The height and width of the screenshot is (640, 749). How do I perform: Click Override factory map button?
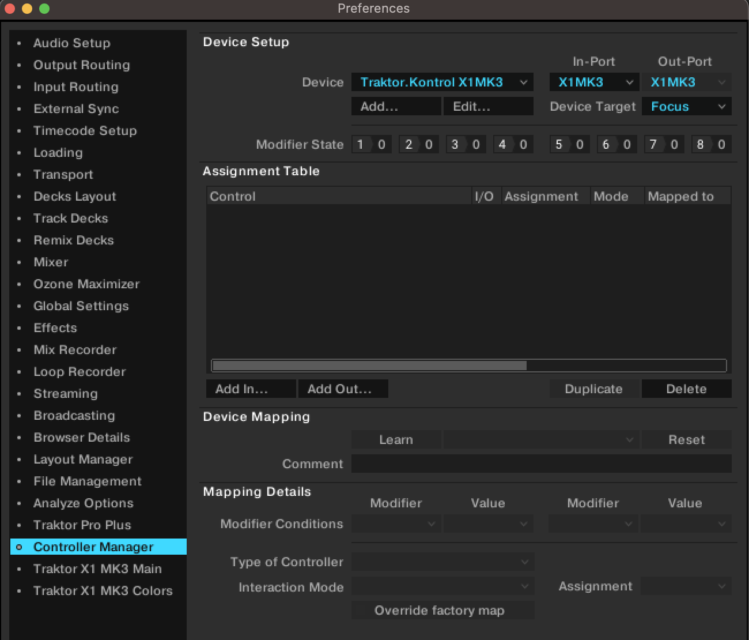(x=442, y=610)
